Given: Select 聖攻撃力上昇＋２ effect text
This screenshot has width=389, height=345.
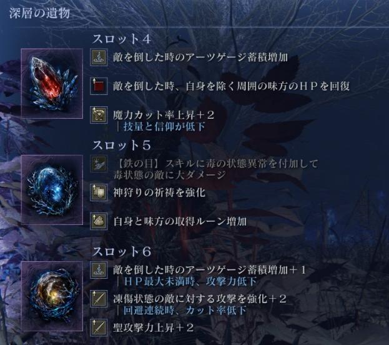Looking at the screenshot, I should tap(154, 327).
